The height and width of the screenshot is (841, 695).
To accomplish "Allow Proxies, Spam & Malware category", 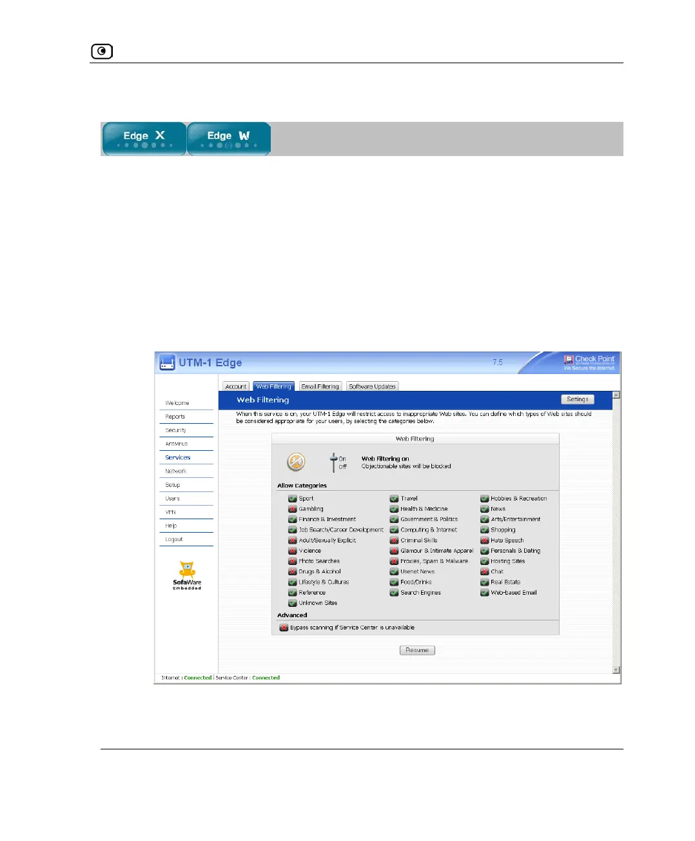I will [394, 561].
